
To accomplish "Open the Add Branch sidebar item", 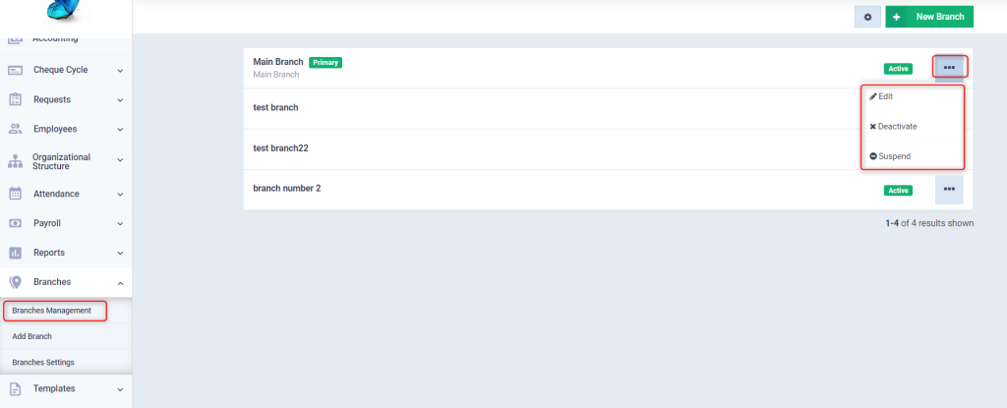I will point(32,336).
